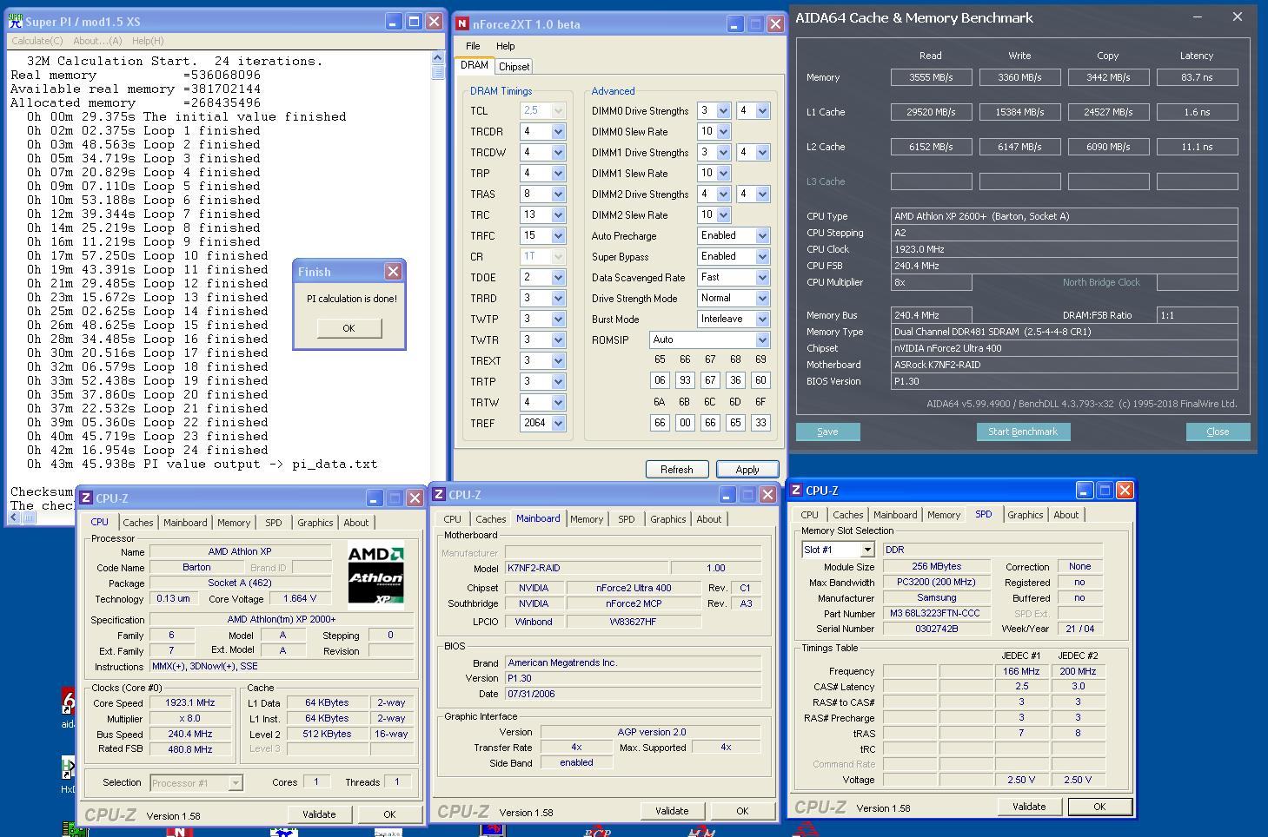This screenshot has height=837, width=1268.
Task: Expand the TRAS value dropdown
Action: pyautogui.click(x=558, y=194)
